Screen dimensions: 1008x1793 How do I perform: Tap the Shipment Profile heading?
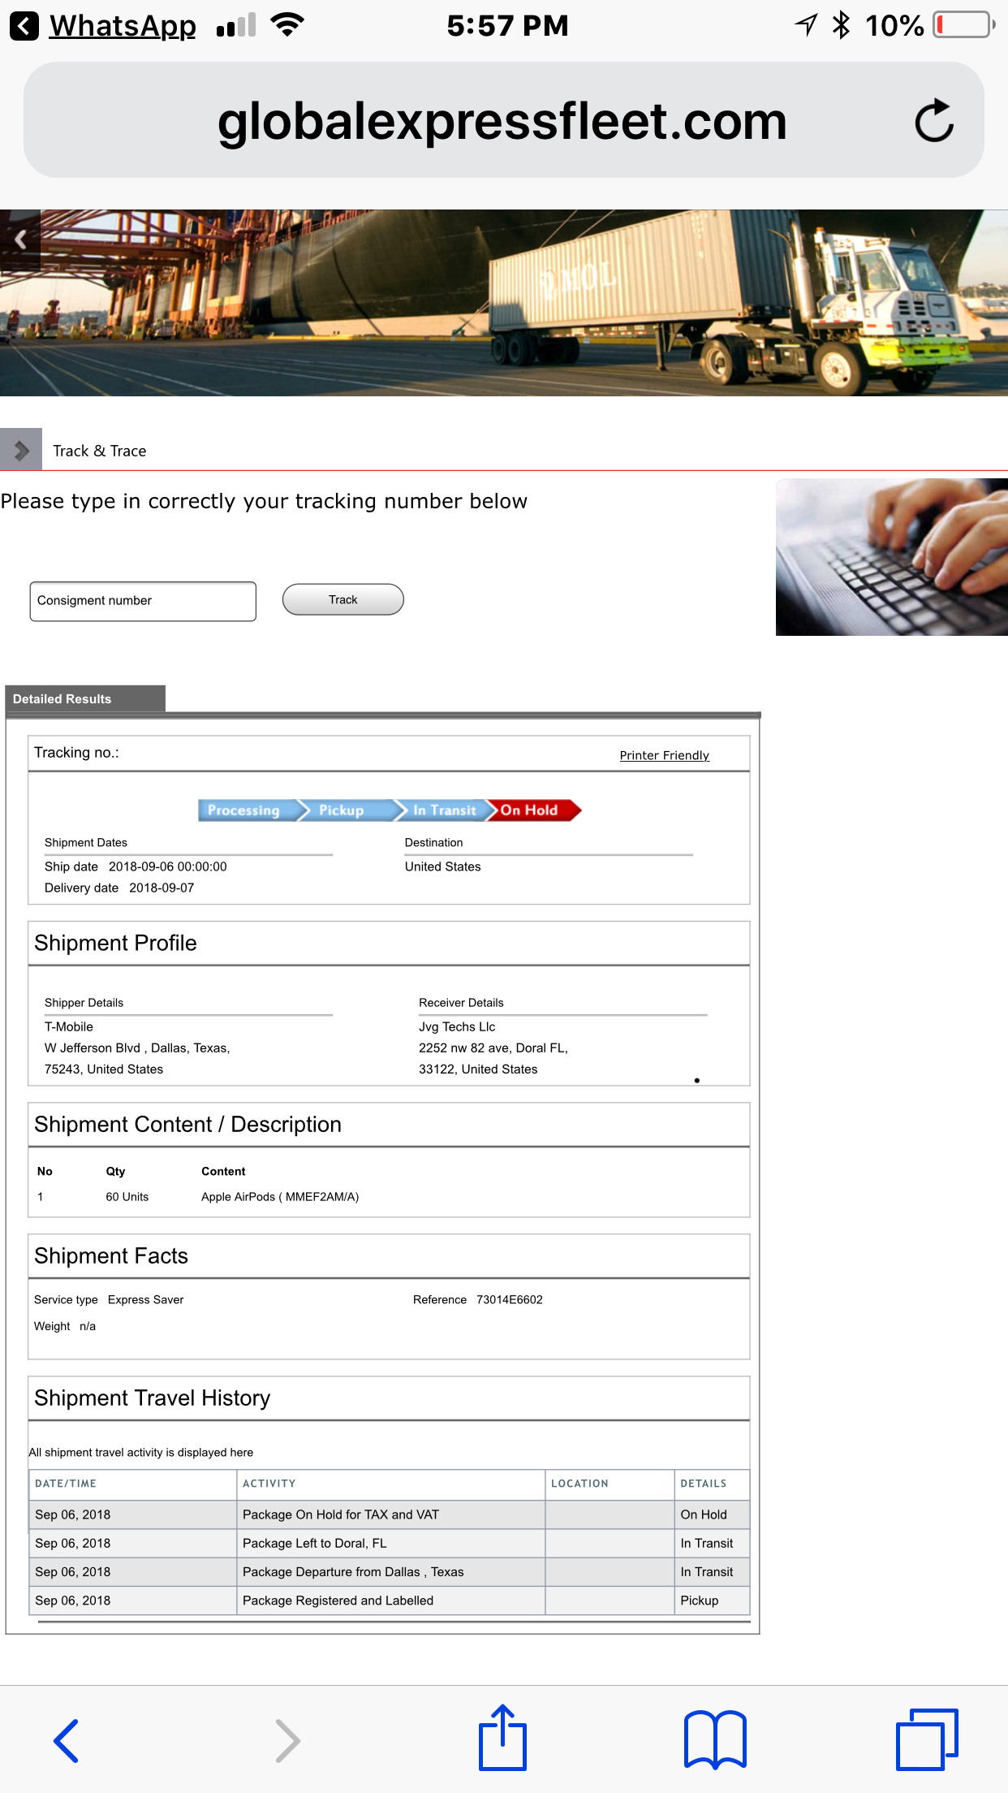[115, 943]
